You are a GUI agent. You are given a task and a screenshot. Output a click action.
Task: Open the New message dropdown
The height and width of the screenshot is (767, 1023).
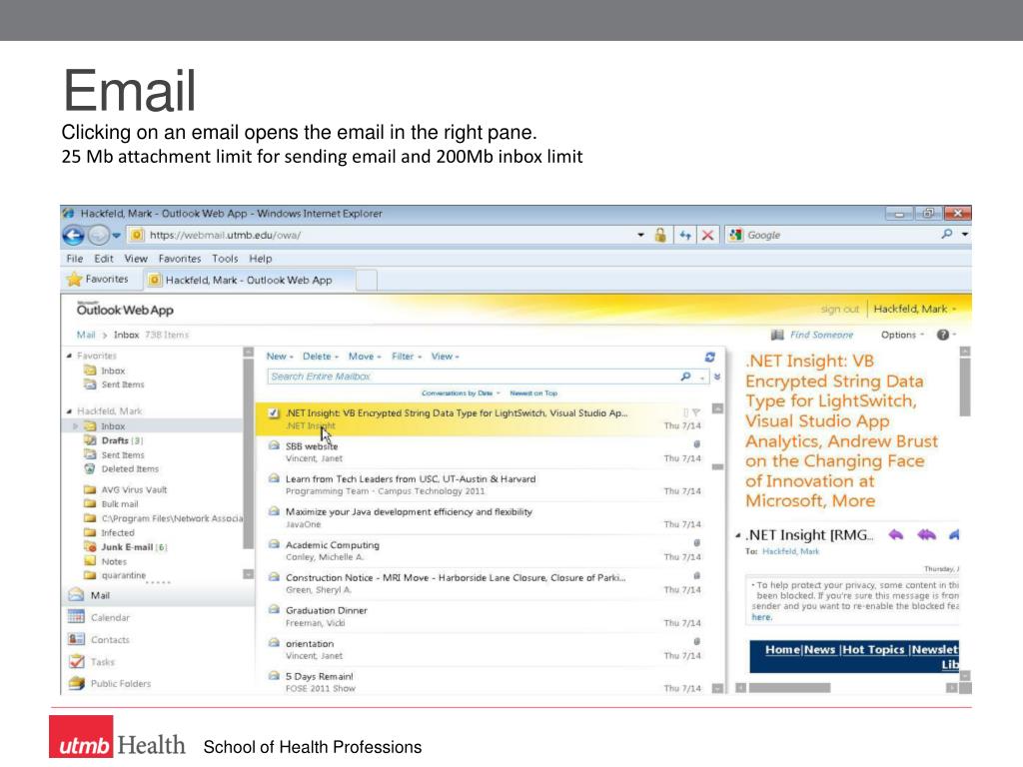[x=280, y=357]
